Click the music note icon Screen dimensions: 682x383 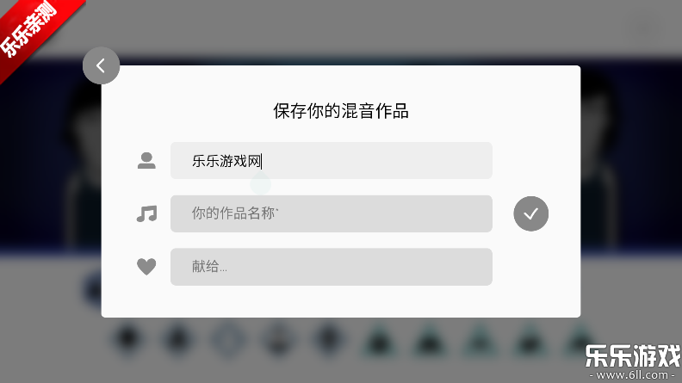[146, 213]
